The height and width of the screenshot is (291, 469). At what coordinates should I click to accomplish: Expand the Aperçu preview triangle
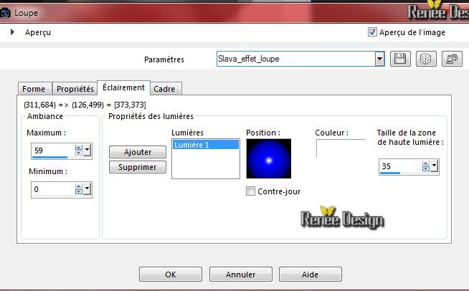[12, 32]
